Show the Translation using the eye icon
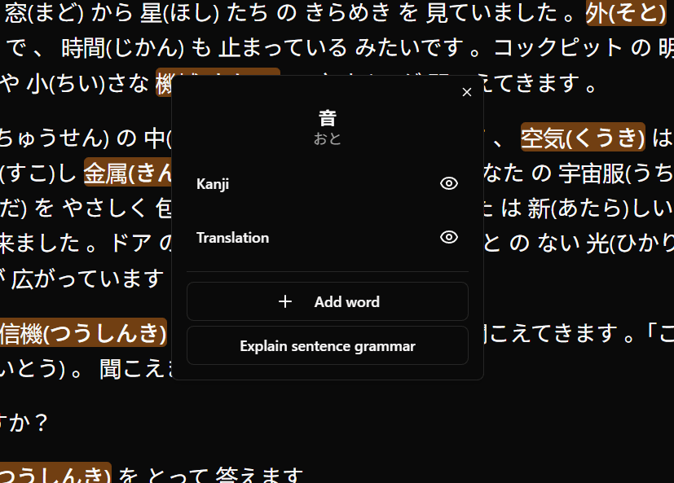Viewport: 674px width, 483px height. (448, 238)
